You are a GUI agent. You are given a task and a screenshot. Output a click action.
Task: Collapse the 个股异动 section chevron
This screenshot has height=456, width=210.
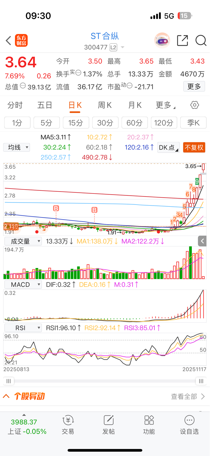pos(6,396)
